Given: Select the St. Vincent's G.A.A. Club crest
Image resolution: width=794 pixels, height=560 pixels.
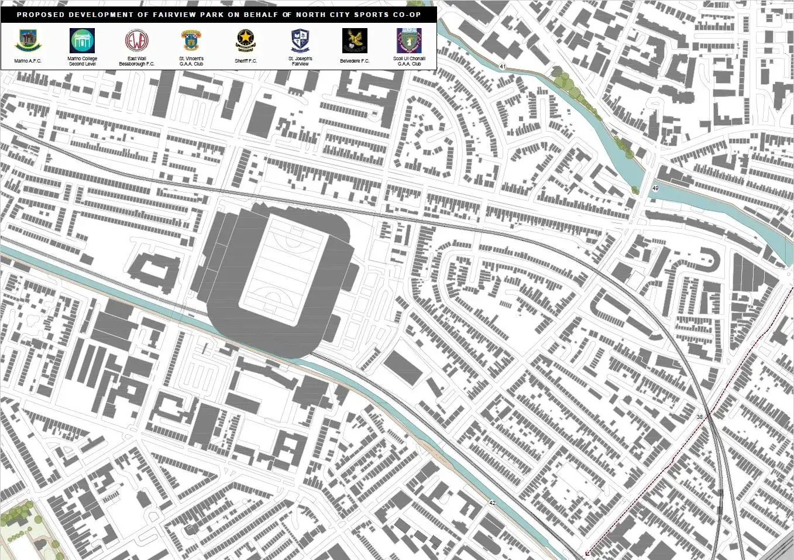Looking at the screenshot, I should [191, 41].
